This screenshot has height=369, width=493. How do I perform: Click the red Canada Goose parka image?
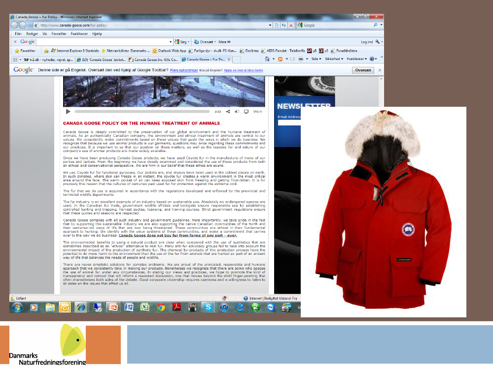(x=384, y=212)
